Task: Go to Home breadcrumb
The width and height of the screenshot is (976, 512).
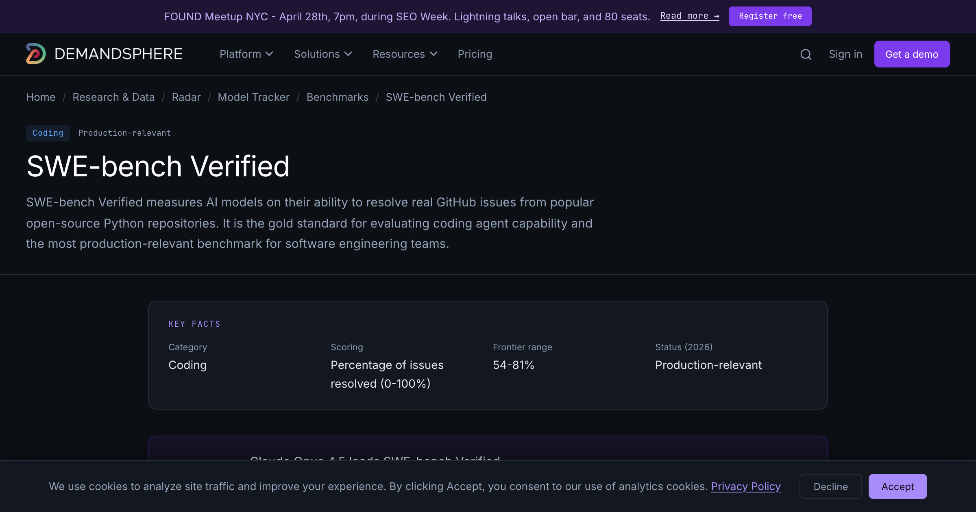Action: click(x=41, y=97)
